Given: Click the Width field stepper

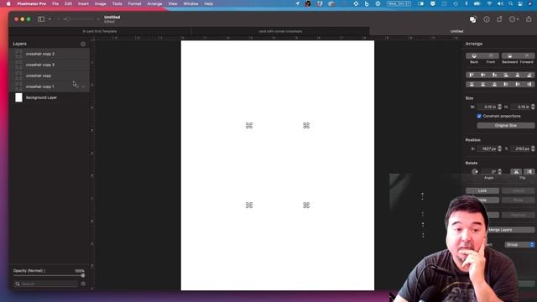Looking at the screenshot, I should click(x=500, y=107).
